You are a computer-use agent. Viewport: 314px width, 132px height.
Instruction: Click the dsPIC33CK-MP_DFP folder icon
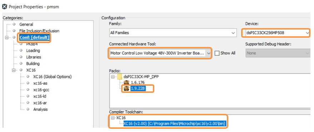pyautogui.click(x=120, y=76)
